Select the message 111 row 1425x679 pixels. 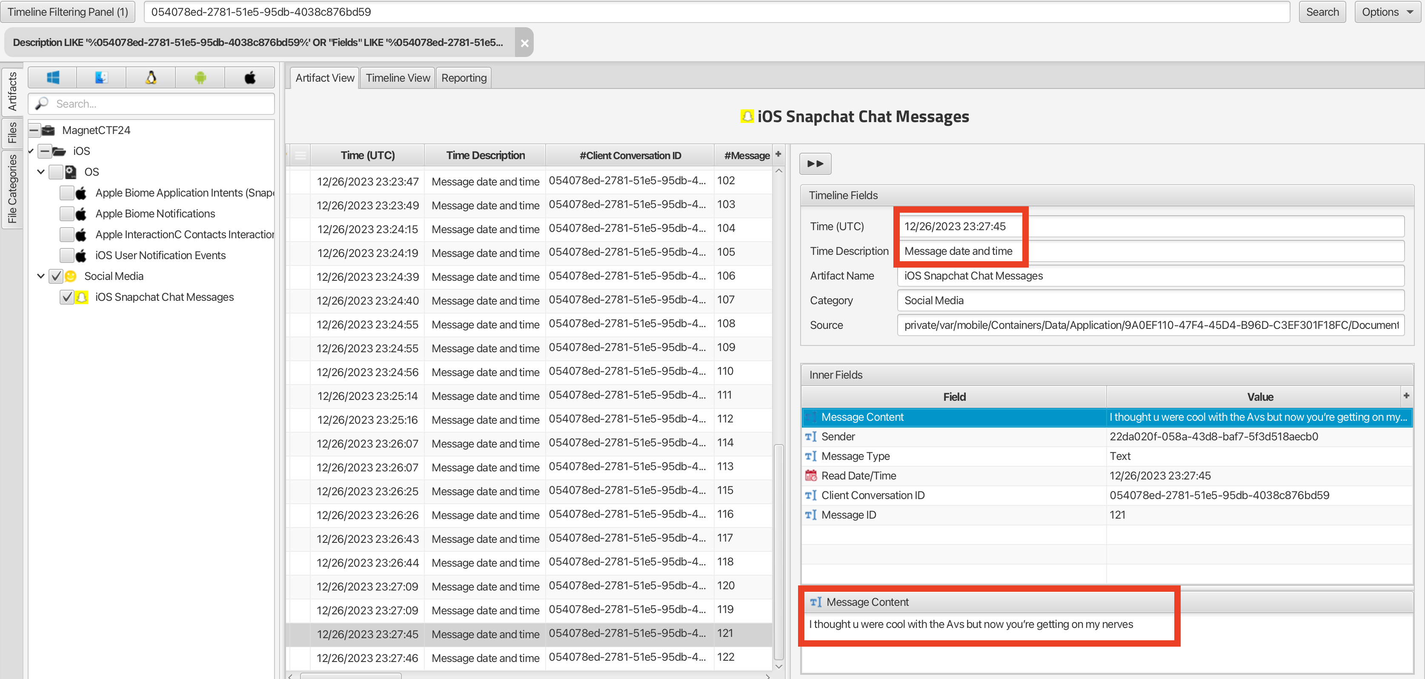[x=529, y=396]
